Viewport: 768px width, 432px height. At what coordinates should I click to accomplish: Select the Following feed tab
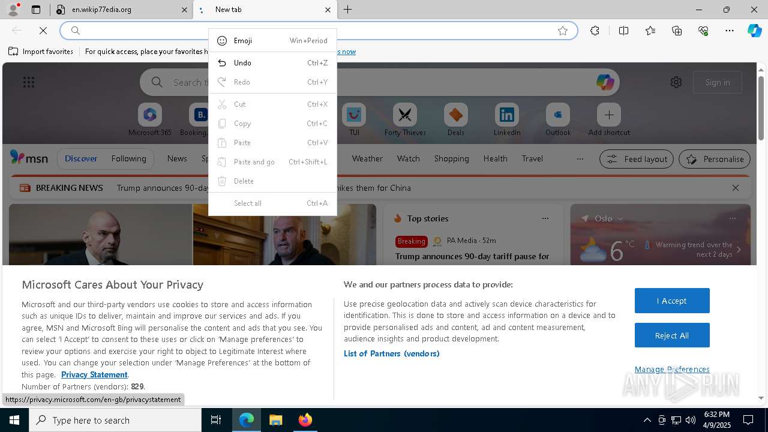[x=128, y=158]
